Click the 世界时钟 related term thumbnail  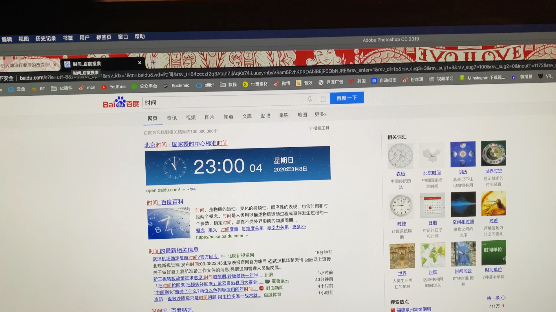[x=493, y=153]
